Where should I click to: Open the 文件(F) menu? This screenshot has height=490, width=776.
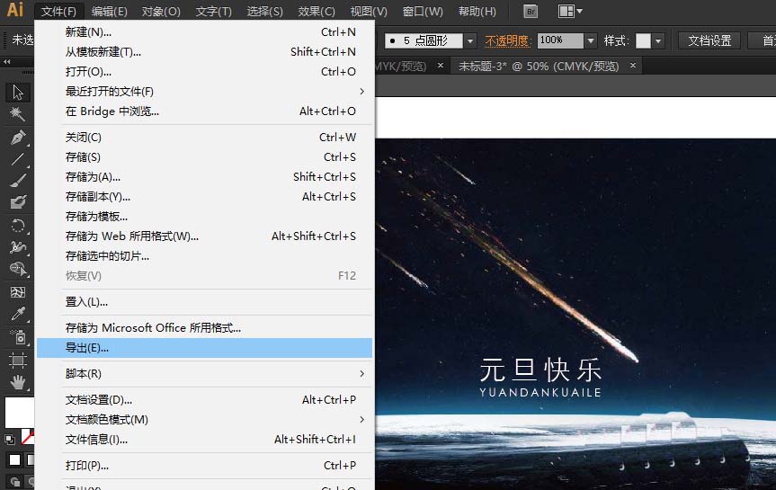pos(58,11)
